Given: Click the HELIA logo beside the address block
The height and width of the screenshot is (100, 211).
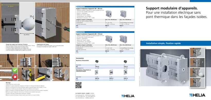Looking at the screenshot, I should click(128, 96).
